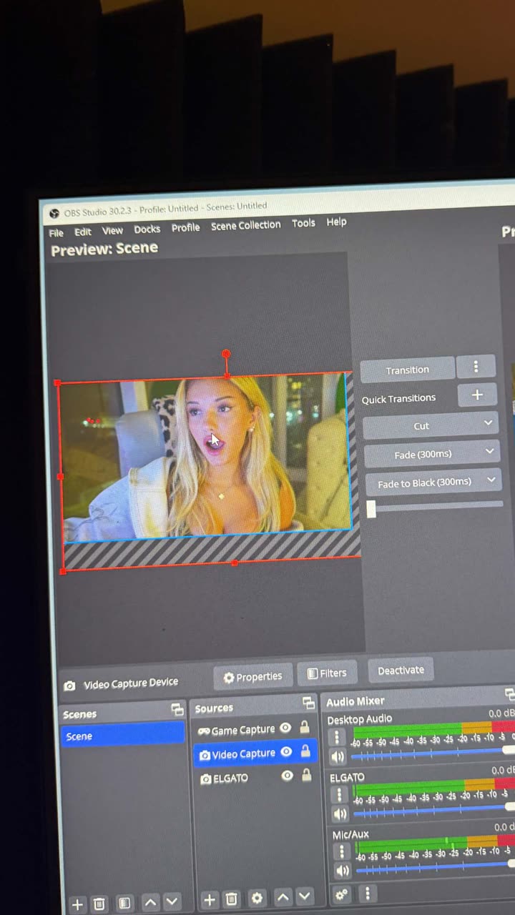Add a new scene with plus icon

point(77,904)
